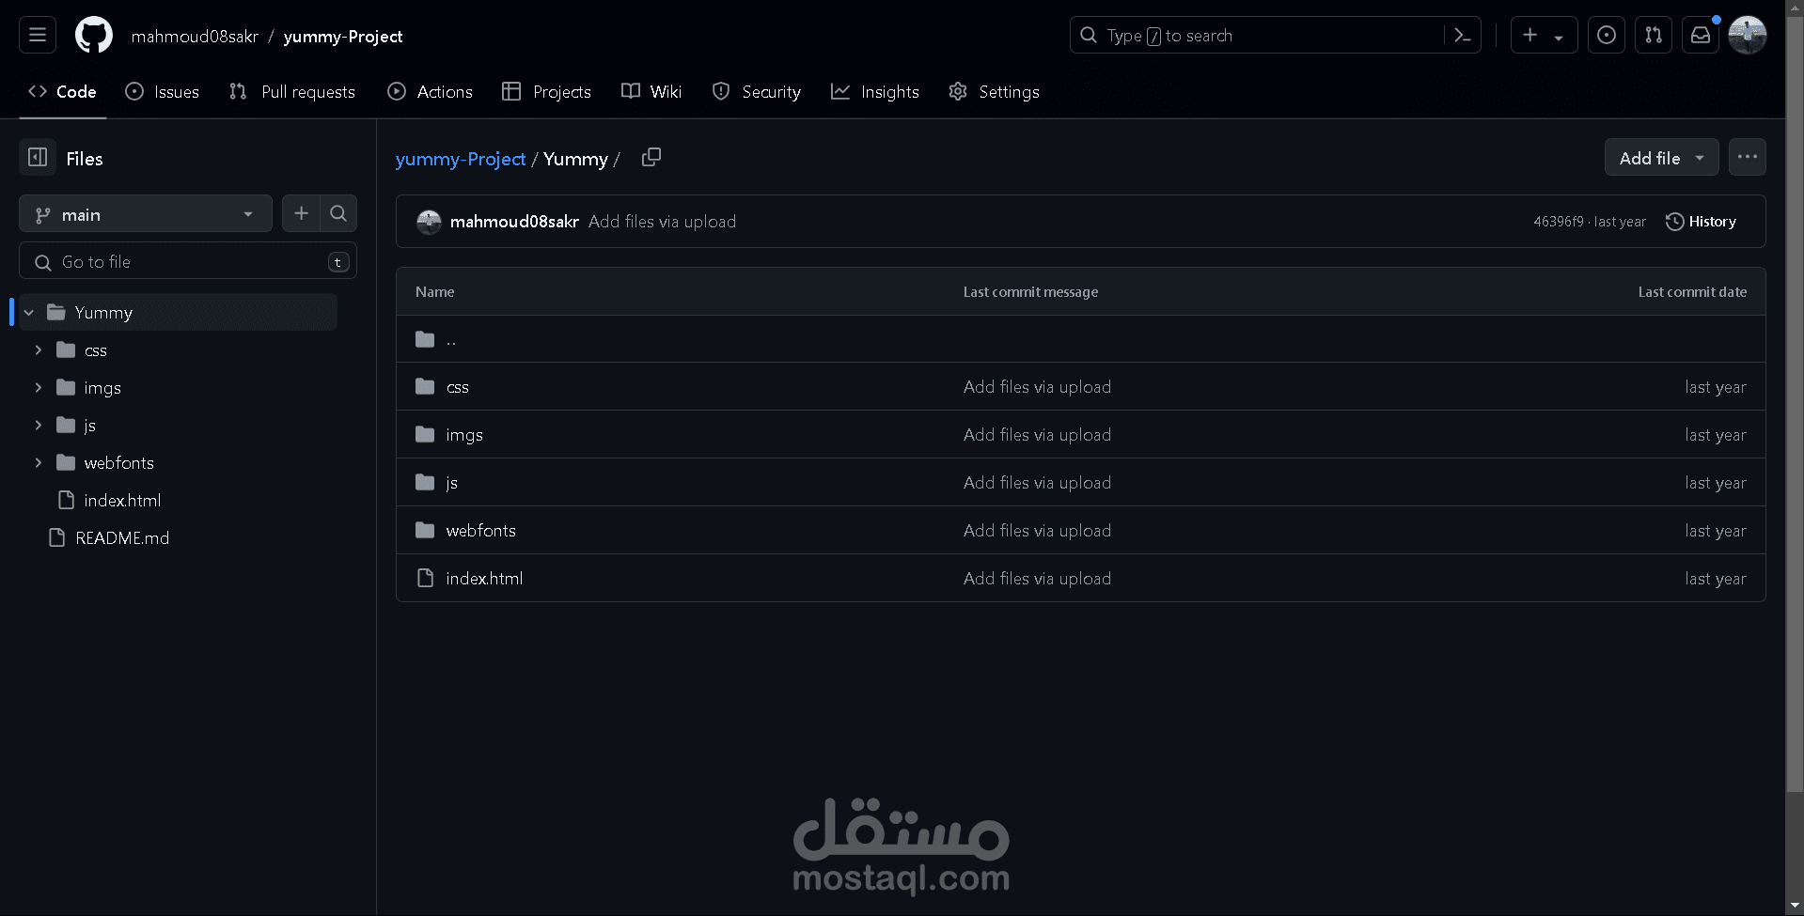Click the commit author avatar

[429, 222]
